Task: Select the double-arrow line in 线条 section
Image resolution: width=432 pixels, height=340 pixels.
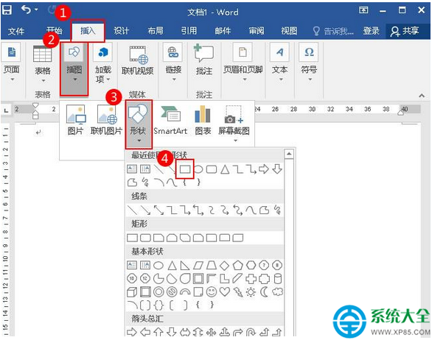Action: [158, 210]
